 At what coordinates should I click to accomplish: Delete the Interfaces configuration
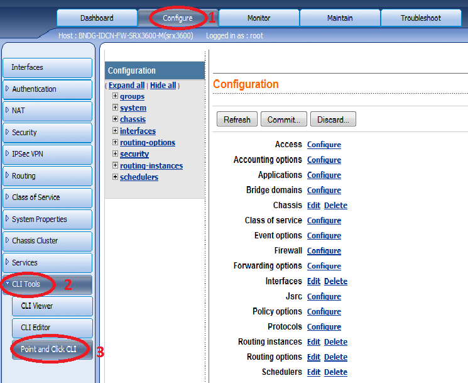(x=336, y=281)
